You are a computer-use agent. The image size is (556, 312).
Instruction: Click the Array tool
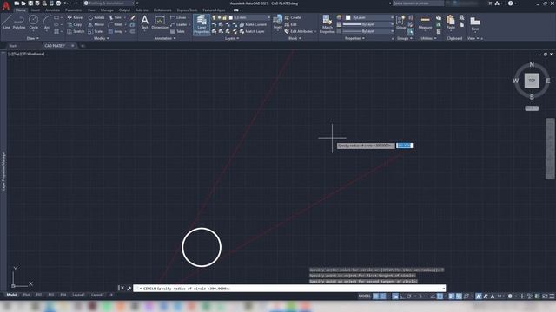116,31
